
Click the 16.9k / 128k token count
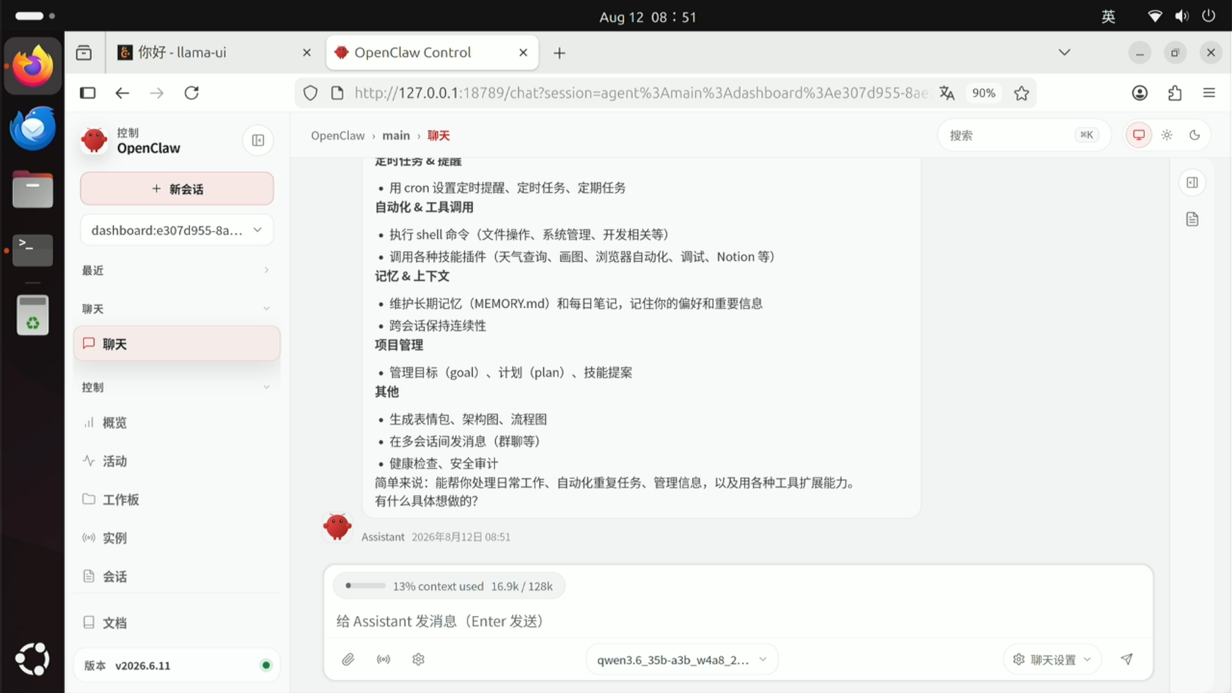coord(522,586)
